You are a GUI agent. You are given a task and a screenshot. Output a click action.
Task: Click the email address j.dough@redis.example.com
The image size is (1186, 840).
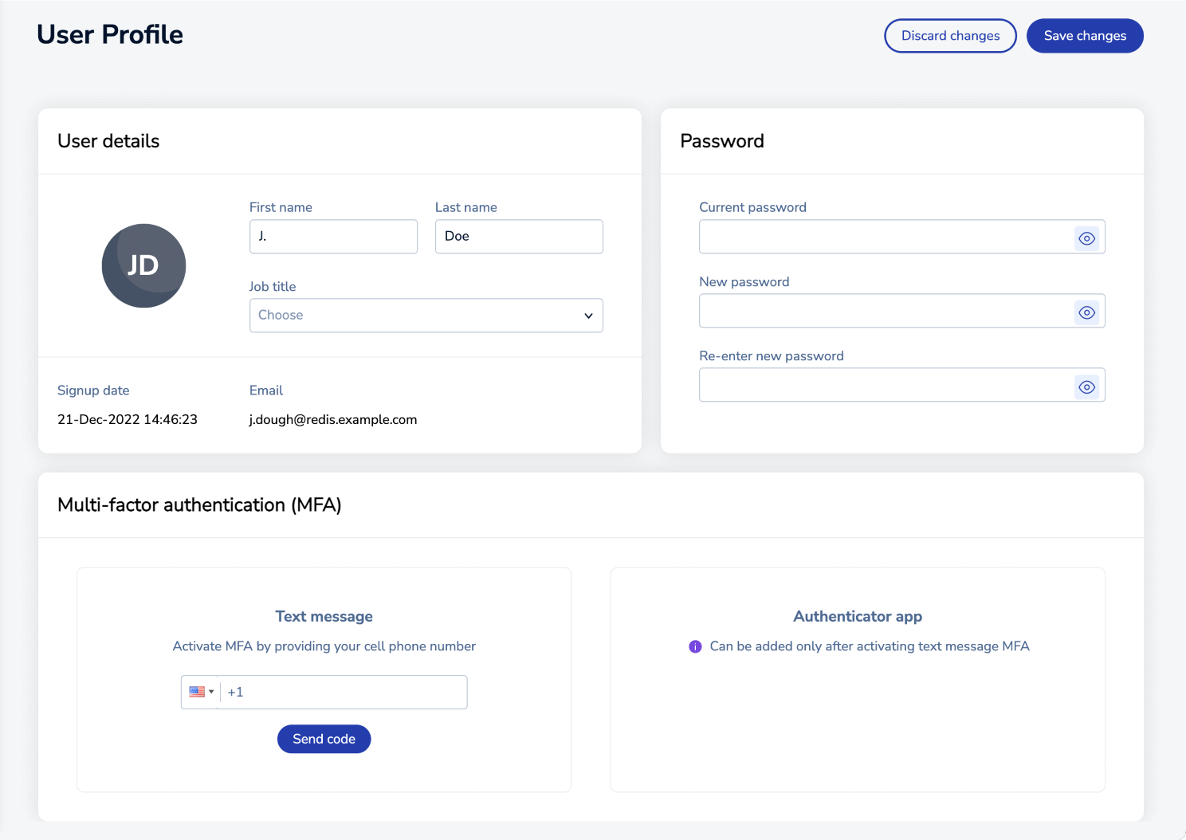coord(333,420)
